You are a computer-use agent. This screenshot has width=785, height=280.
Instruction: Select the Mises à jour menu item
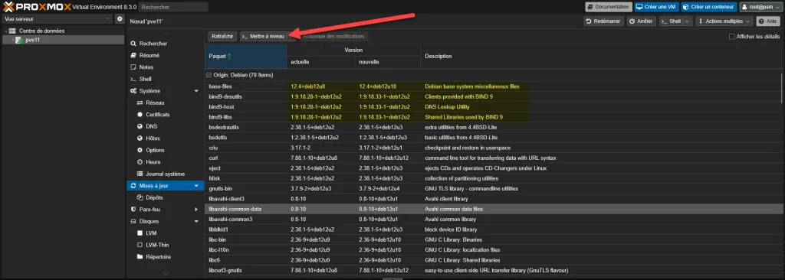click(x=166, y=186)
